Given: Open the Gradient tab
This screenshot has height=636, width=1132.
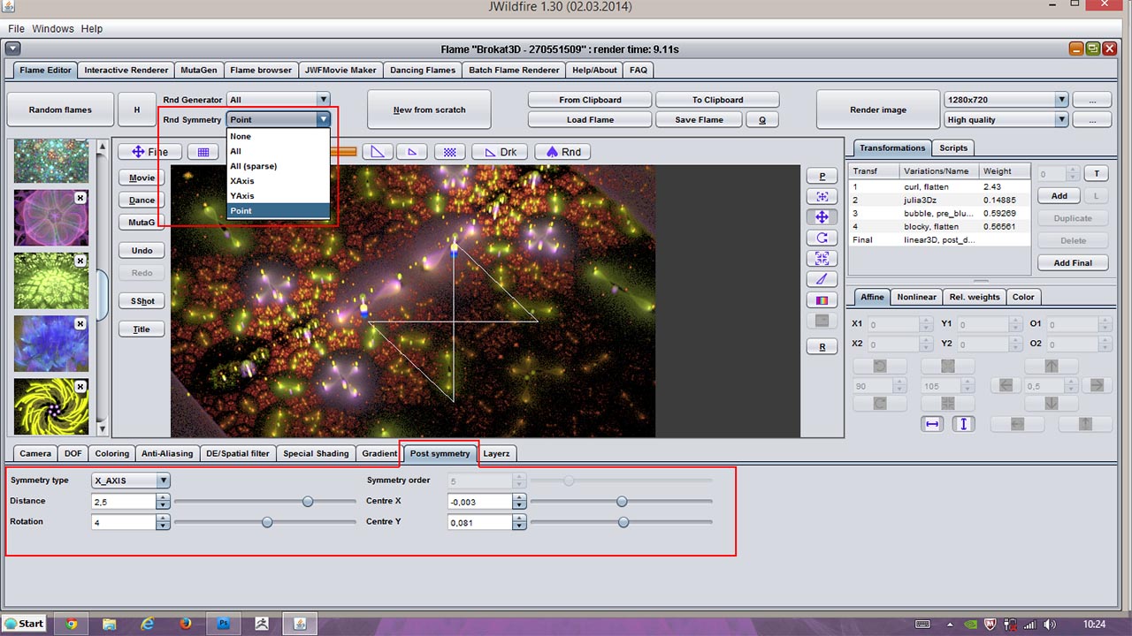Looking at the screenshot, I should [x=379, y=453].
